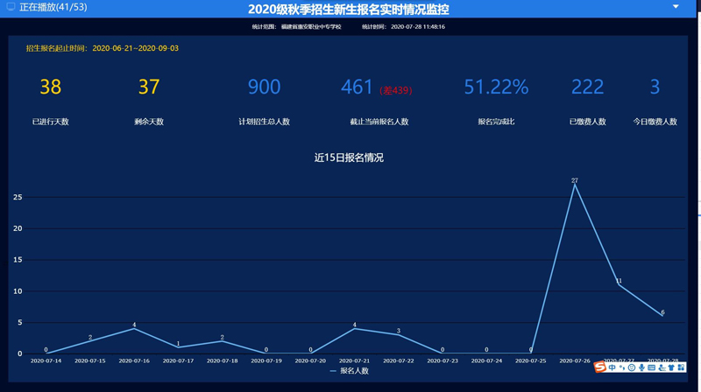
Task: Click the microphone voice input icon
Action: click(x=641, y=367)
